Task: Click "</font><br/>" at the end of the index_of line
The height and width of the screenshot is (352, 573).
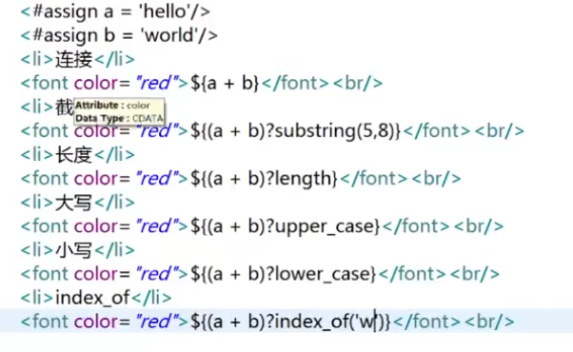Action: coord(454,322)
